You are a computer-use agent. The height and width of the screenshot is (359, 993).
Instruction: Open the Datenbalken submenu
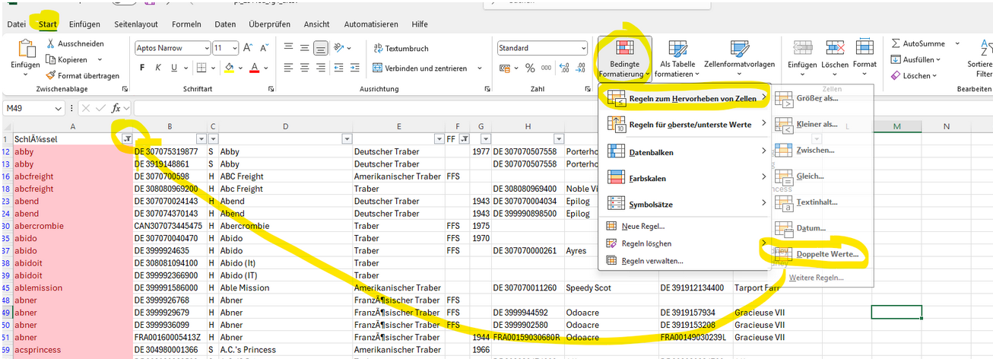point(685,152)
